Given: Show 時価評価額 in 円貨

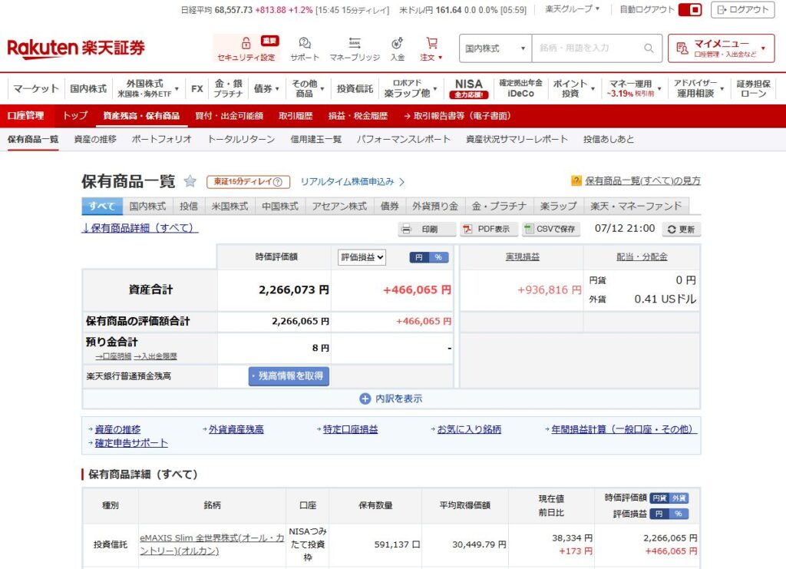Looking at the screenshot, I should tap(659, 498).
